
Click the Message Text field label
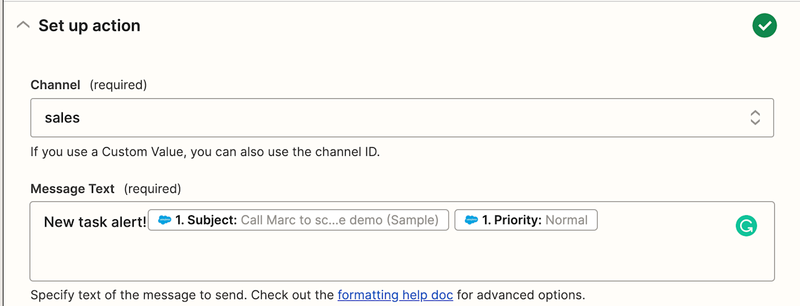[x=73, y=189]
